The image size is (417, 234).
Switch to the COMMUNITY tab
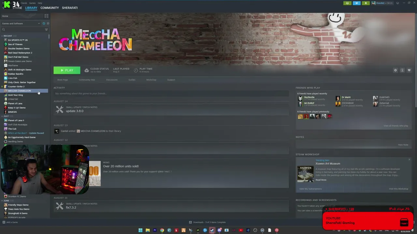(50, 8)
